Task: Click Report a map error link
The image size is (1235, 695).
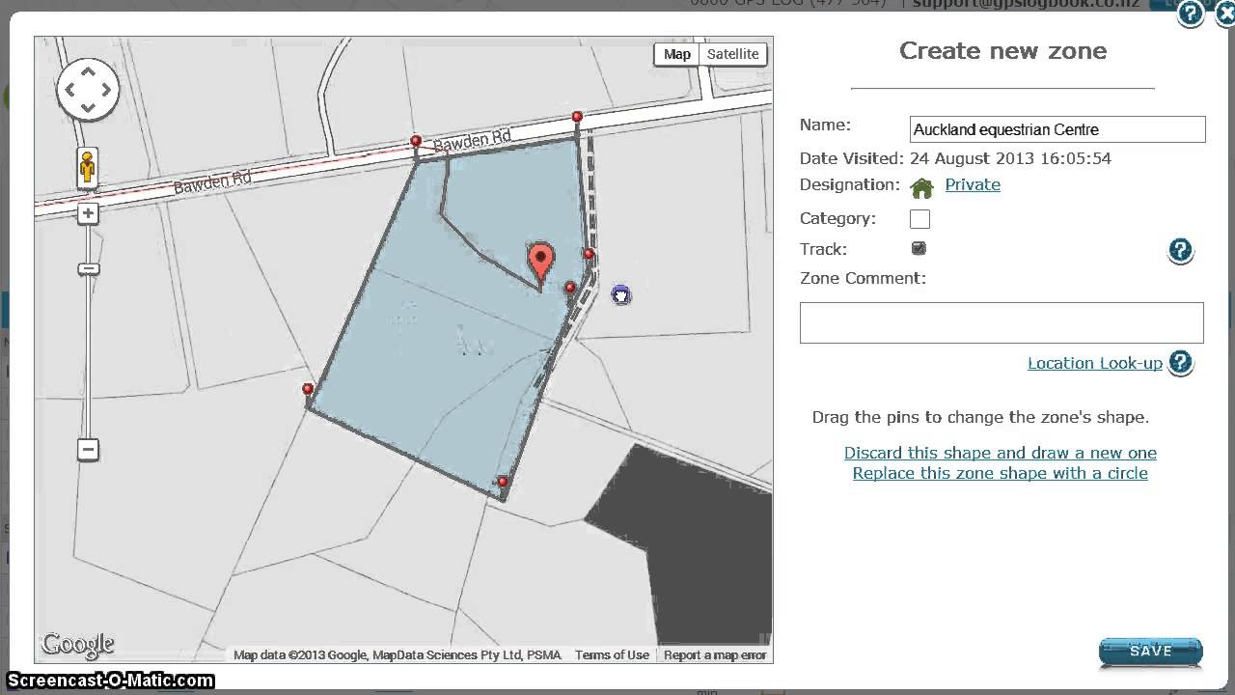Action: coord(715,654)
